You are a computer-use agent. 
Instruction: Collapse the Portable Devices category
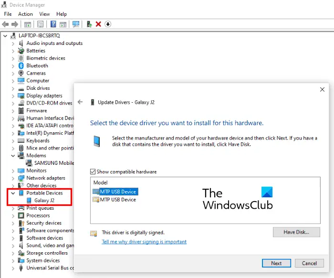[x=13, y=193]
